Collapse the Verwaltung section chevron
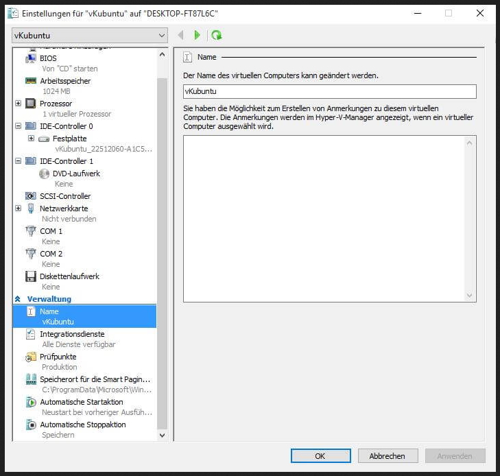 pos(18,299)
